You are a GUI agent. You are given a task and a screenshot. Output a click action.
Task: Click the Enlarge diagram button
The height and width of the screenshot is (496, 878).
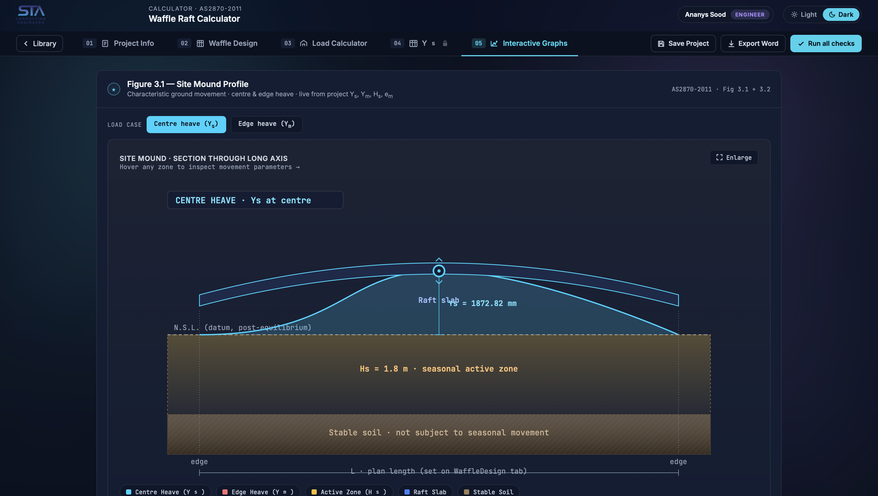[x=734, y=158]
